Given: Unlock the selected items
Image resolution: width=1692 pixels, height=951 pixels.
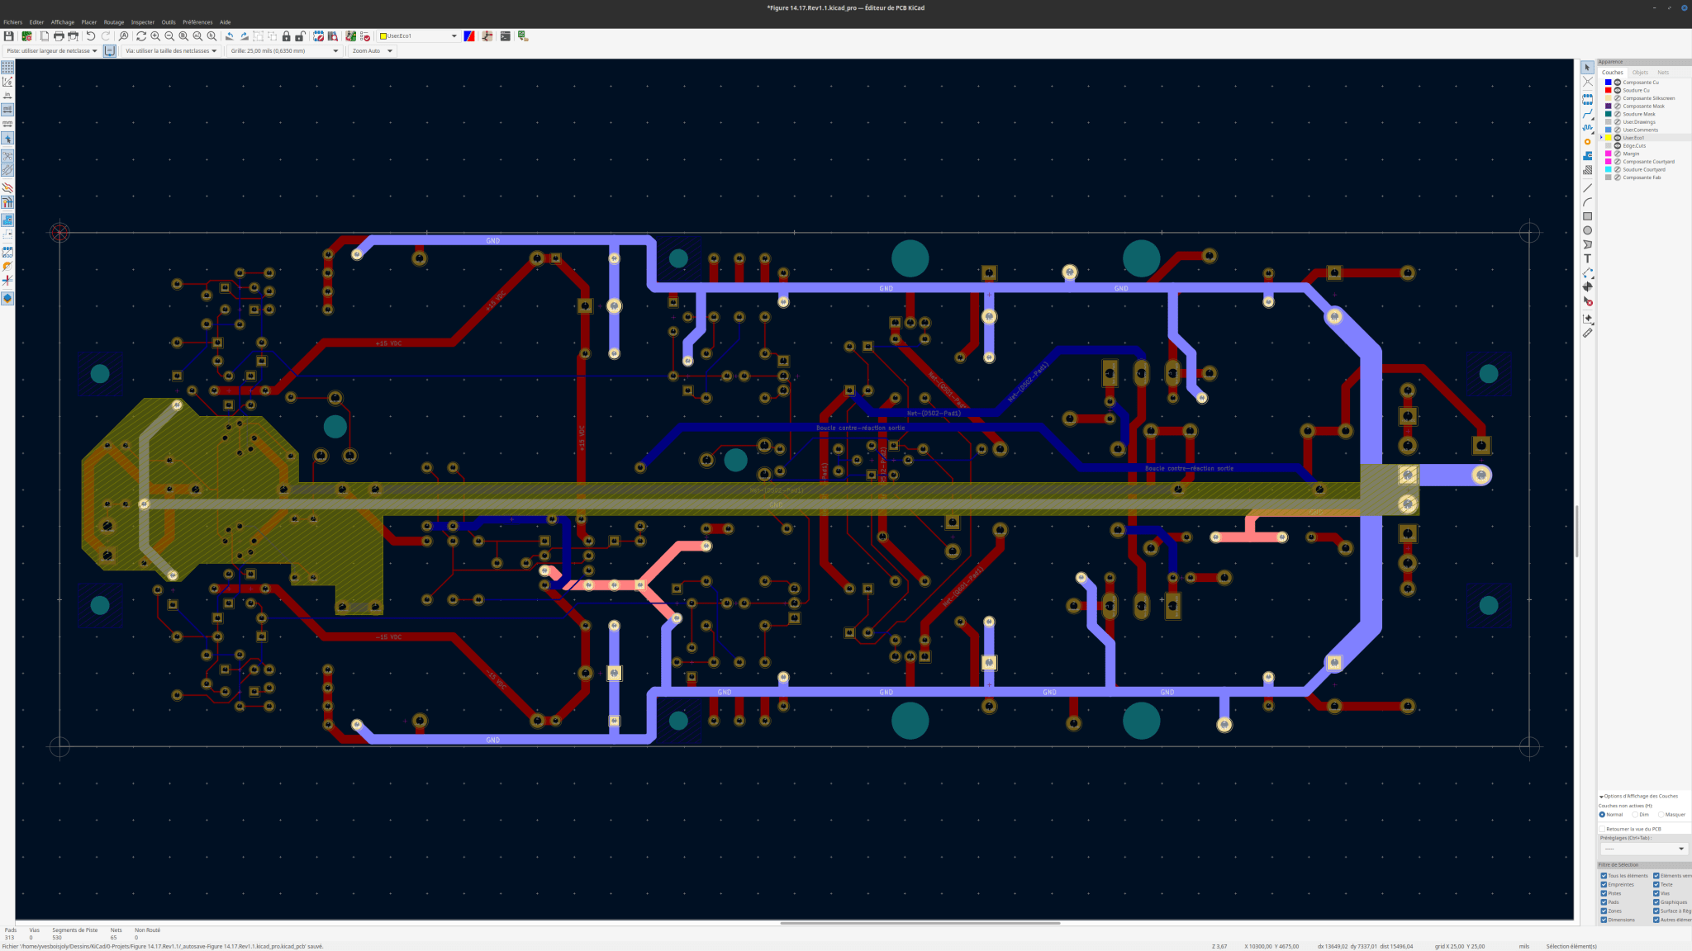Looking at the screenshot, I should point(301,36).
